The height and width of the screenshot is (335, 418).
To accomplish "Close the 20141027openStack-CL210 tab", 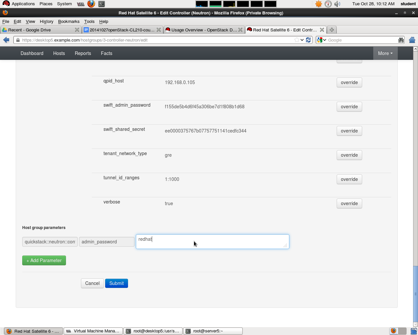I will 159,30.
